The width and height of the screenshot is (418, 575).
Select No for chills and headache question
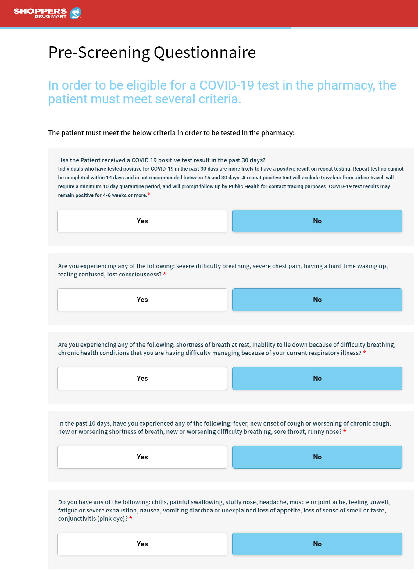[317, 544]
